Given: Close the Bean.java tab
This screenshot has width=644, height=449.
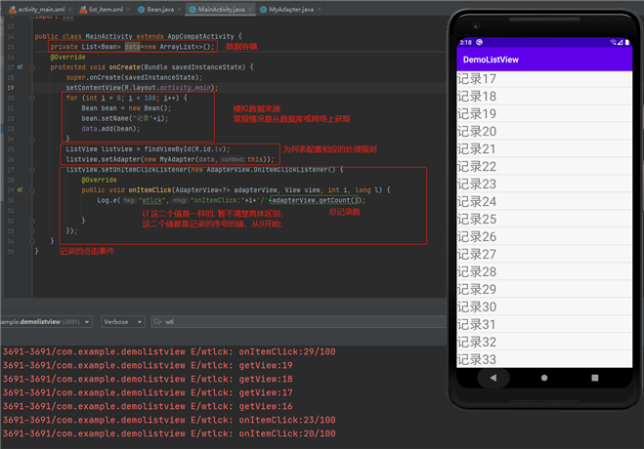Looking at the screenshot, I should pos(179,9).
